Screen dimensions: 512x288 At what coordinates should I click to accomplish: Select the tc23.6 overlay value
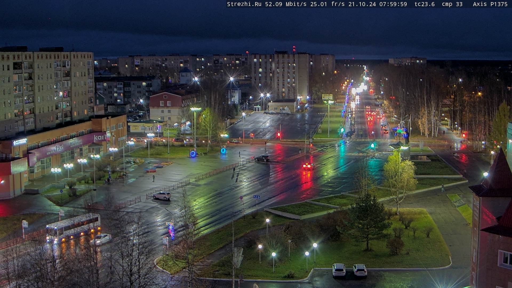tap(425, 4)
